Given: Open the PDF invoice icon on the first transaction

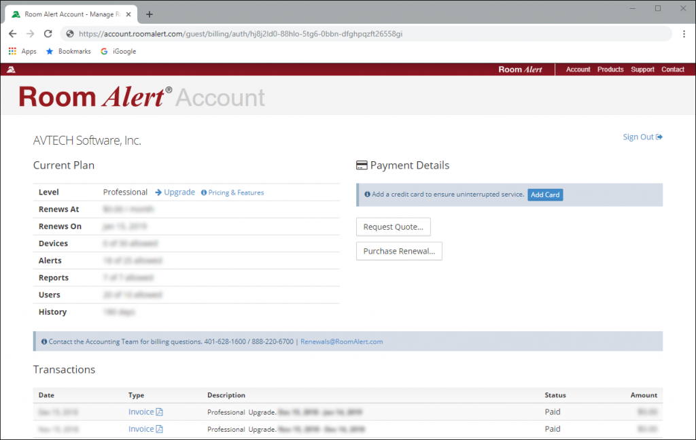Looking at the screenshot, I should coord(158,411).
